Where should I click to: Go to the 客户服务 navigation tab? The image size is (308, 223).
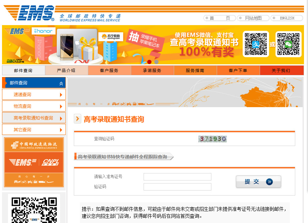click(x=109, y=70)
